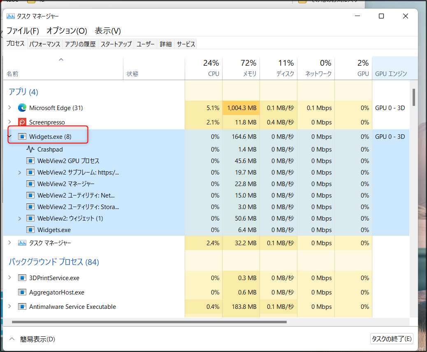Click the child Widgets.exe process icon
This screenshot has height=352, width=427.
(30, 230)
